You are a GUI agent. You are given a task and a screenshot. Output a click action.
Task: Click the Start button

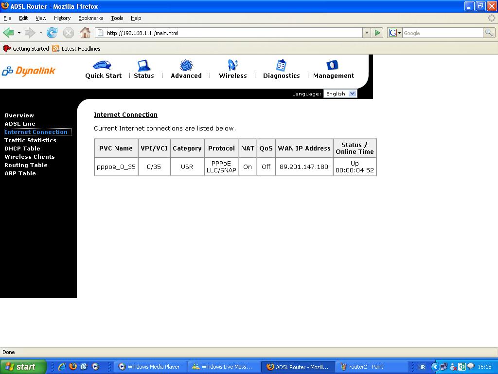(23, 367)
